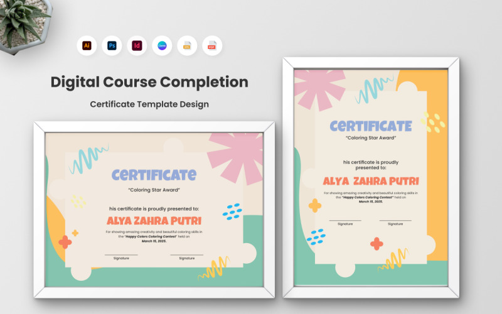Image resolution: width=502 pixels, height=314 pixels.
Task: Open the portrait framed certificate preview
Action: click(371, 178)
